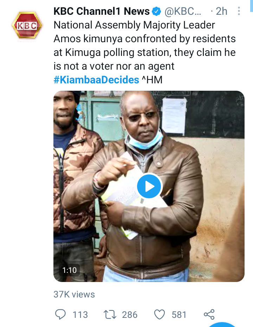The width and height of the screenshot is (253, 327).
Task: Open the KBC profile avatar
Action: (27, 25)
